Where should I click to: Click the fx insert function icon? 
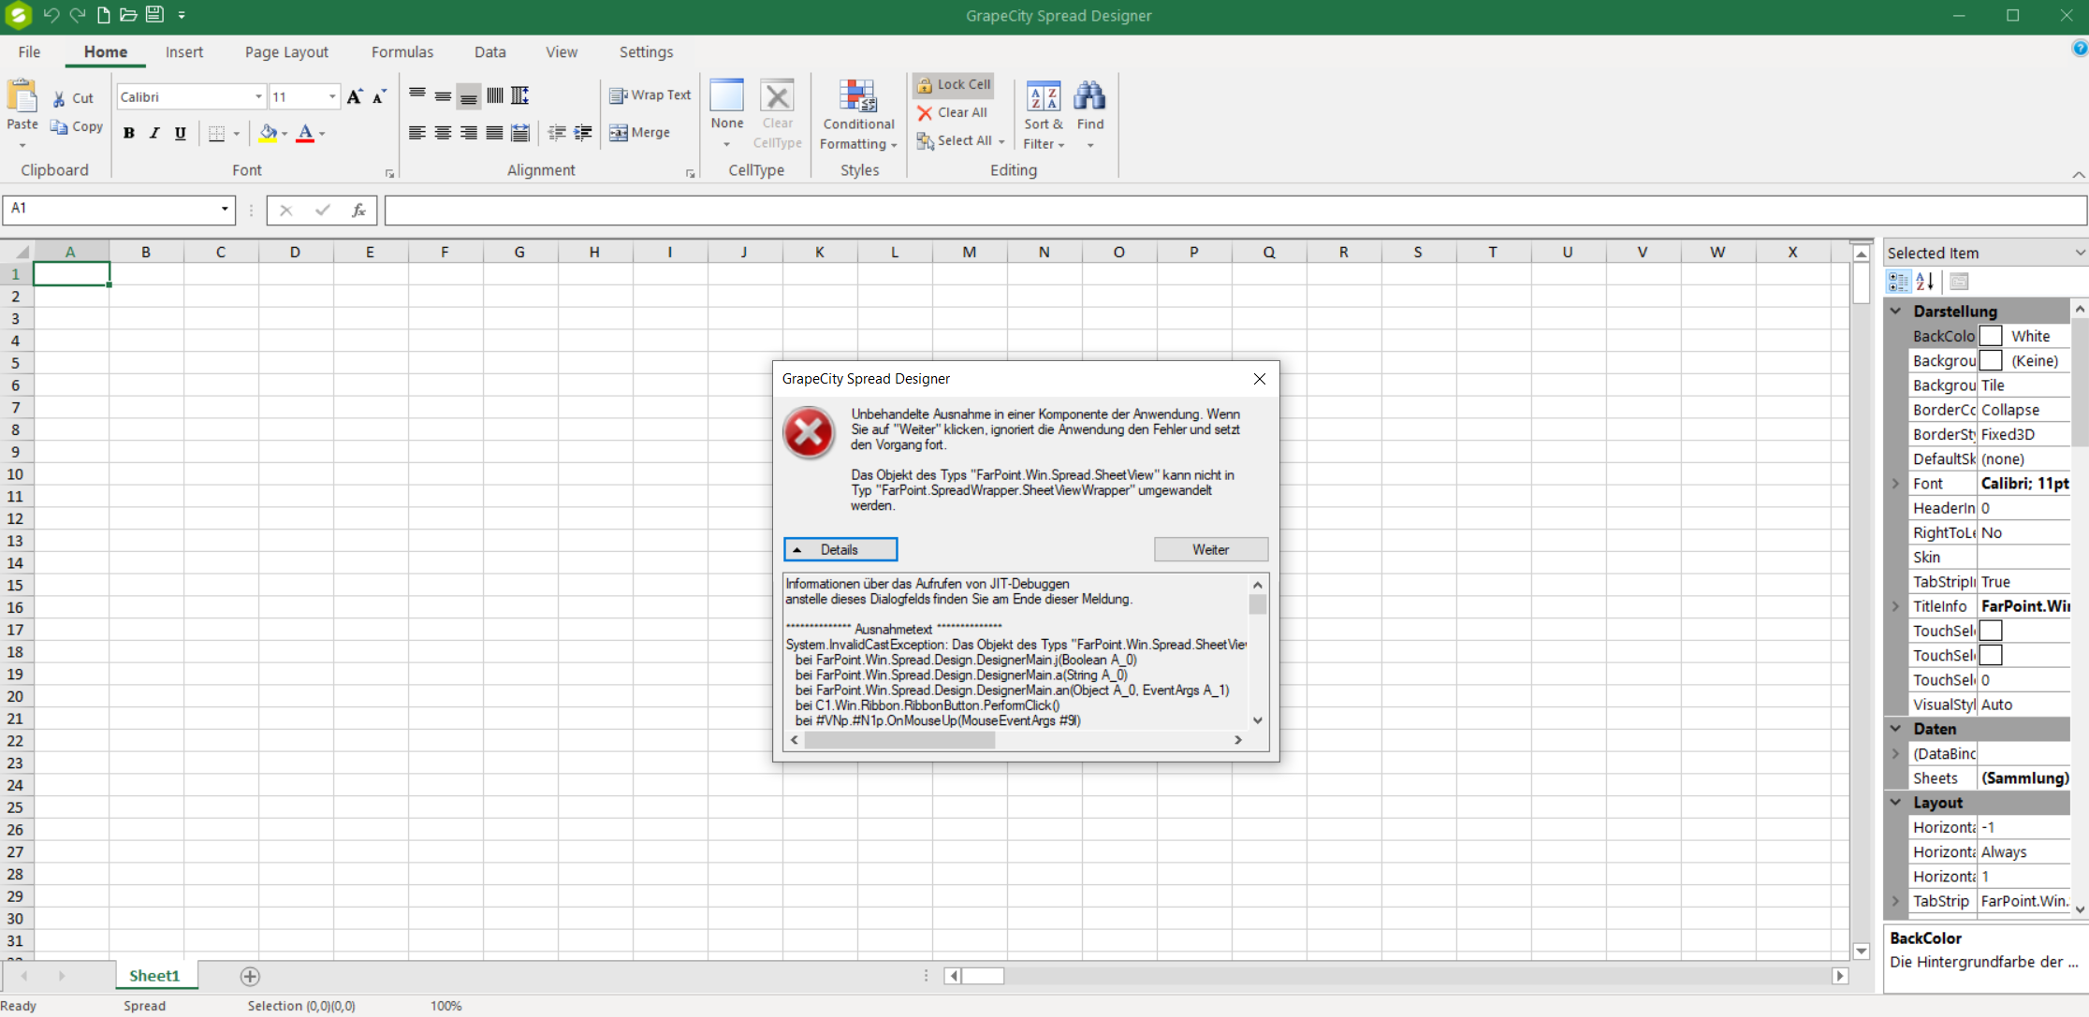(358, 211)
